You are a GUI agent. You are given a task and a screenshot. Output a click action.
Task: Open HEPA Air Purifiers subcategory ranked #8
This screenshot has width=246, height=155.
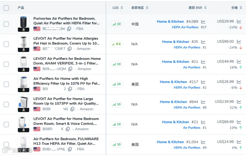pos(187,107)
